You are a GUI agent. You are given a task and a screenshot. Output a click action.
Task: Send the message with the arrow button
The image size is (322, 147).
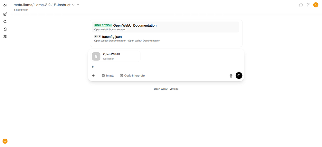(x=239, y=76)
